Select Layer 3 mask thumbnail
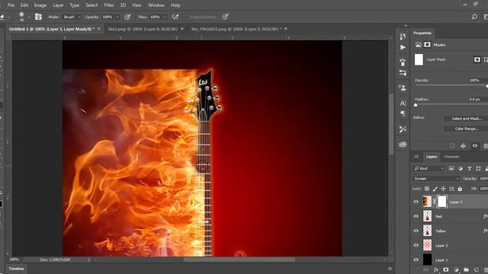Image resolution: width=488 pixels, height=274 pixels. (x=442, y=201)
